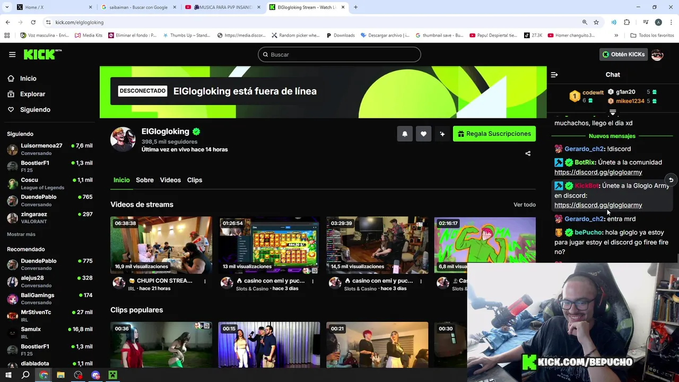Click Regala Suscripciones button
Image resolution: width=679 pixels, height=382 pixels.
494,134
